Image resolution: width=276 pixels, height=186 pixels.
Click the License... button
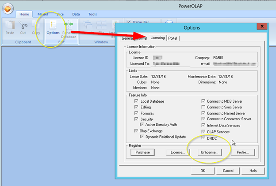click(x=178, y=153)
